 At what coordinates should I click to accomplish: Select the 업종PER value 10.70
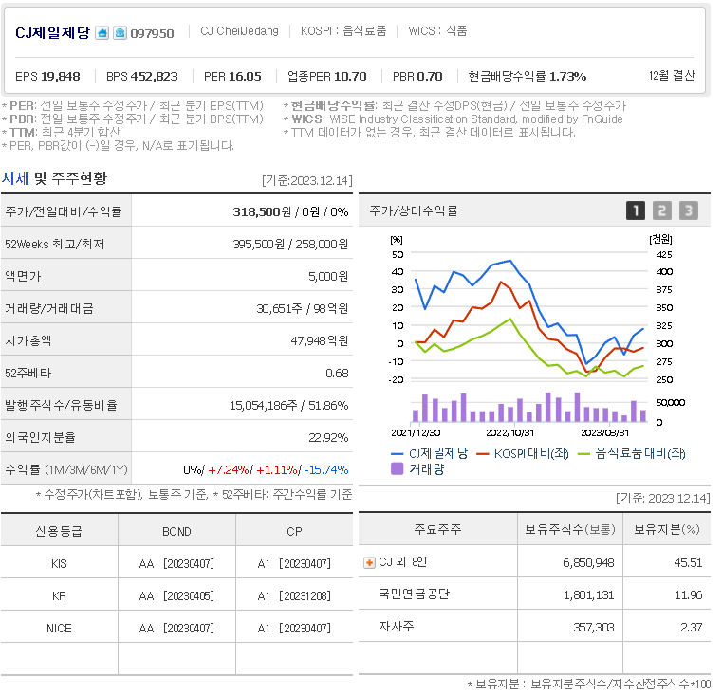tap(350, 77)
